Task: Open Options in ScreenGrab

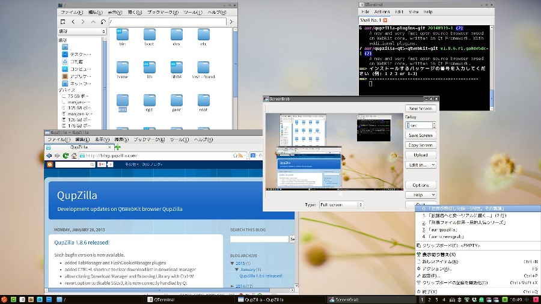Action: pos(421,186)
